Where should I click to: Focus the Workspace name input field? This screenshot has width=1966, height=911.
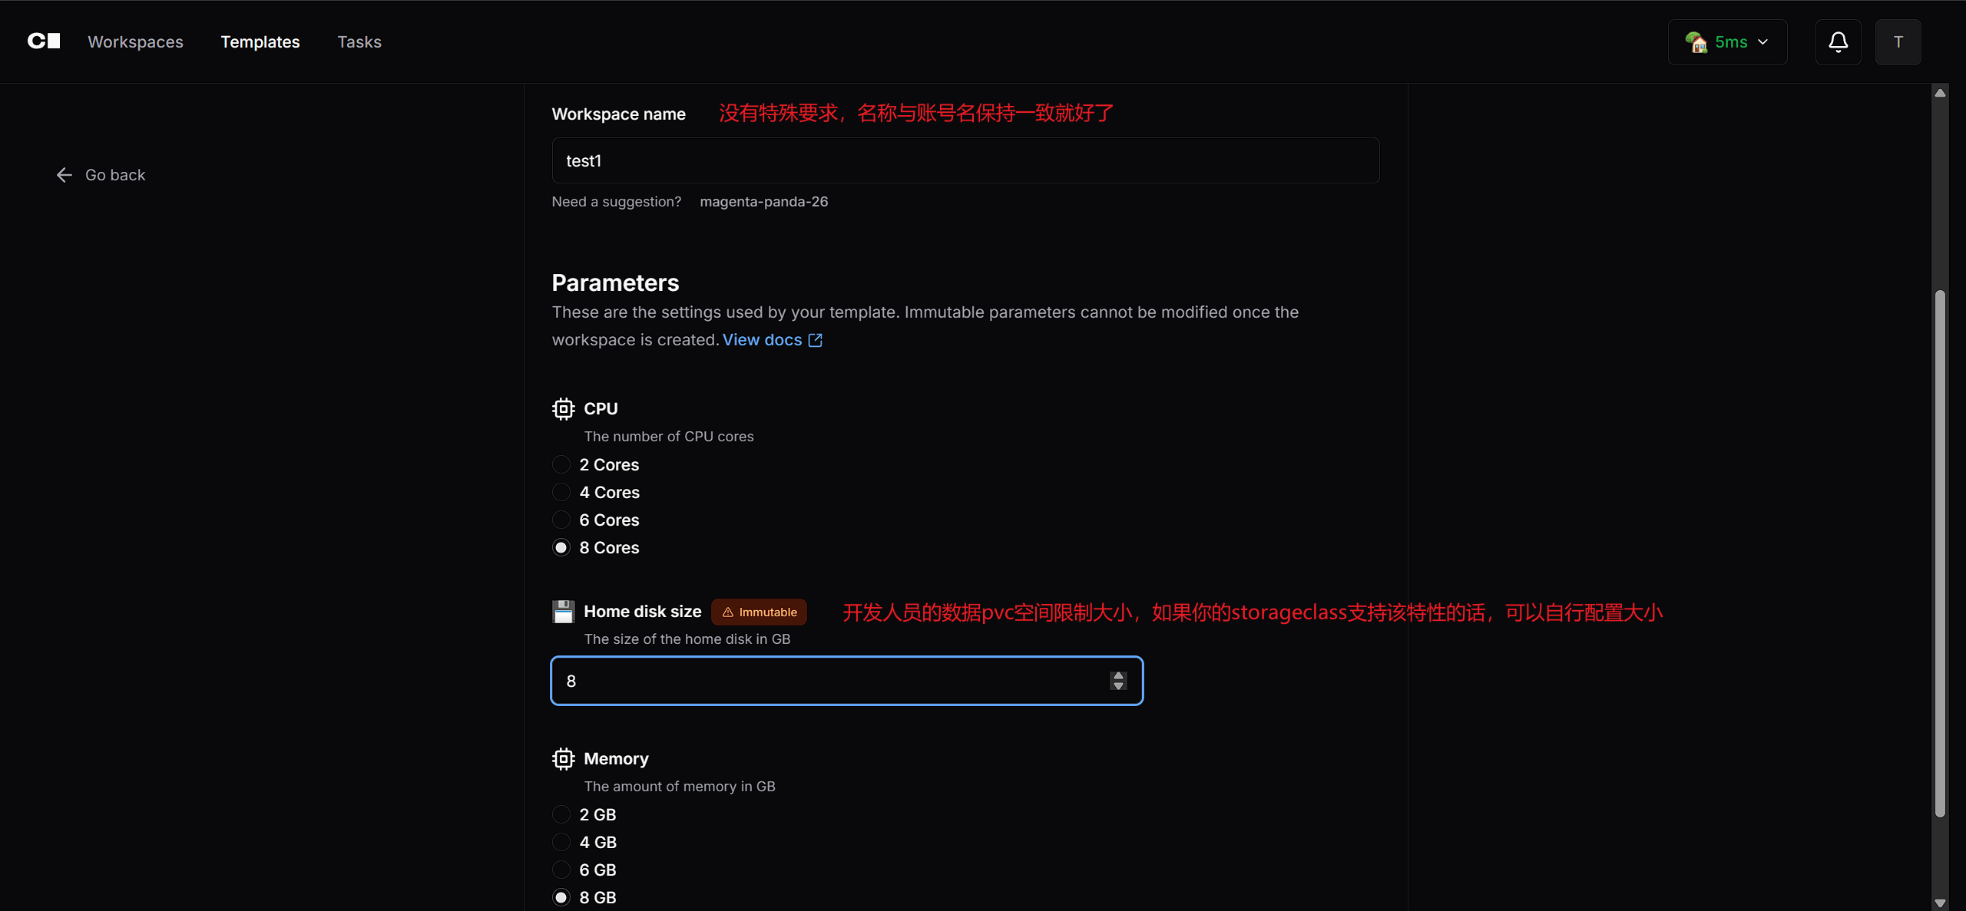click(x=965, y=161)
